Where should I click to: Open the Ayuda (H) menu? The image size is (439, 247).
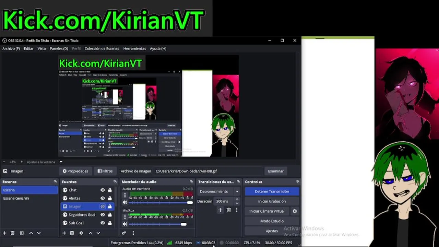point(158,48)
